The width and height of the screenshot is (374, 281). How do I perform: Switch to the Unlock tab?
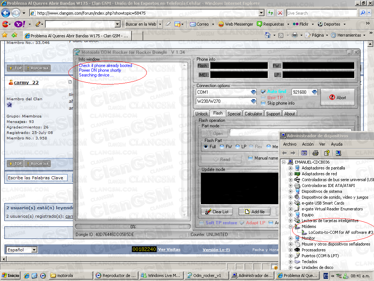click(202, 114)
